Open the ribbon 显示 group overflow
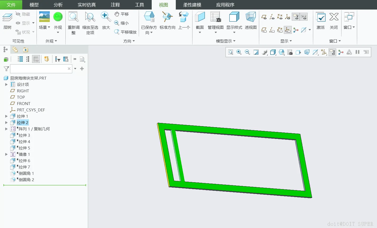The width and height of the screenshot is (377, 228). tap(286, 41)
